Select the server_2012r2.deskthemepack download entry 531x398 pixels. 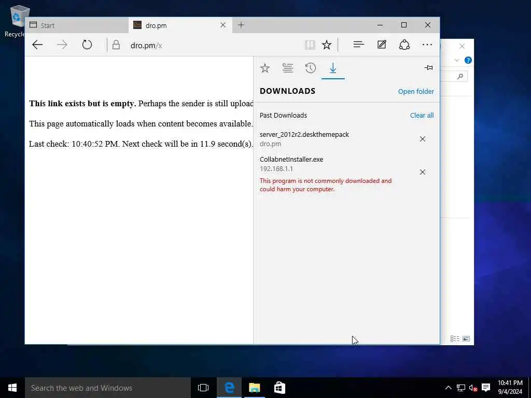point(347,139)
